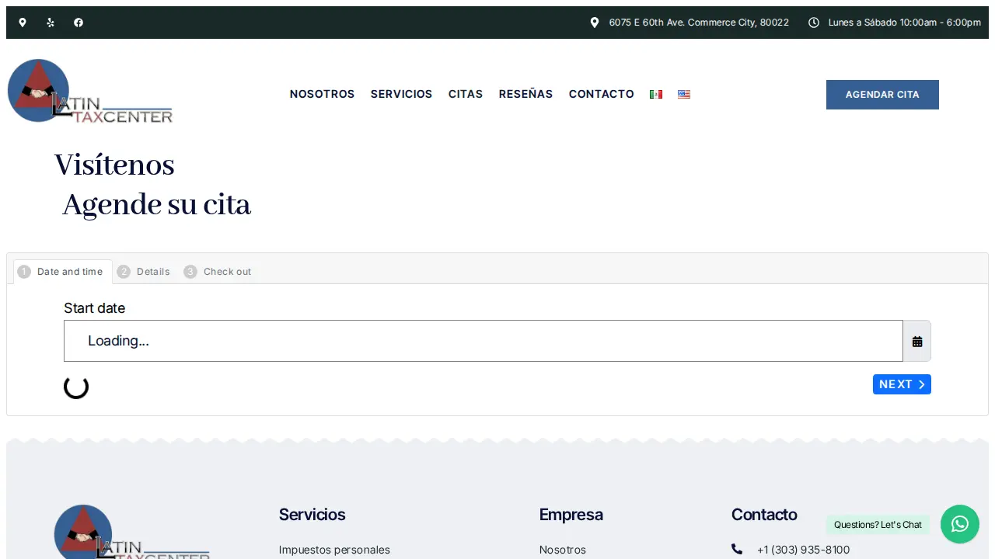Open the Contacto menu item
The image size is (995, 559).
[602, 94]
